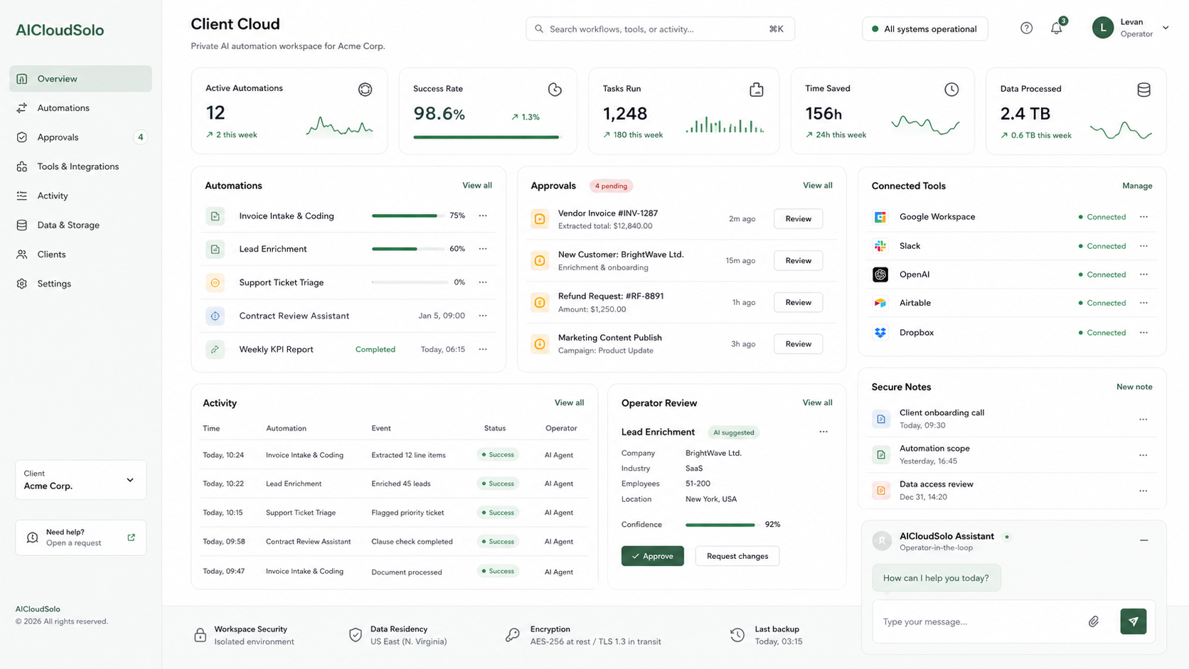Open options menu for Invoice Intake & Coding
The width and height of the screenshot is (1189, 669).
[x=483, y=216]
